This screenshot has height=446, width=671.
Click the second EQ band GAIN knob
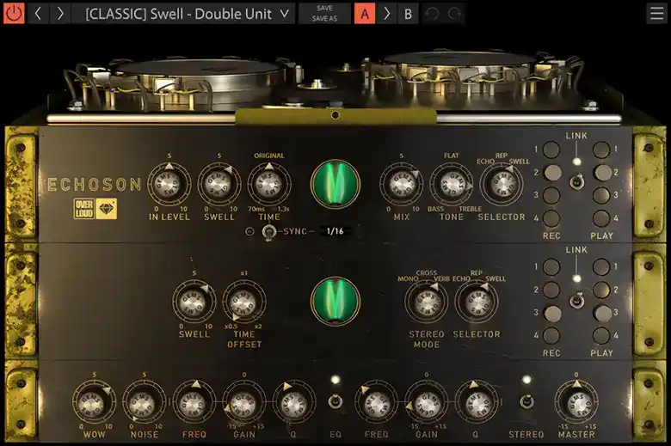coord(426,402)
